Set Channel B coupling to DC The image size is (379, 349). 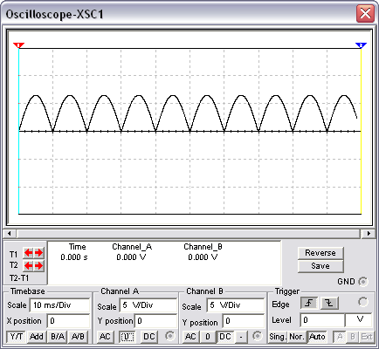(224, 337)
